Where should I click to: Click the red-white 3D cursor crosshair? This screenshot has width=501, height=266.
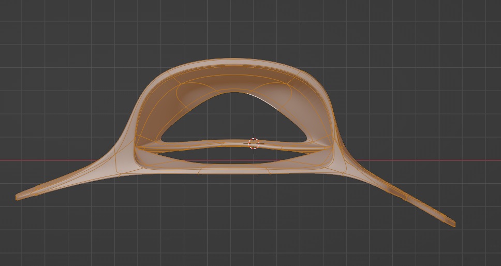[254, 143]
